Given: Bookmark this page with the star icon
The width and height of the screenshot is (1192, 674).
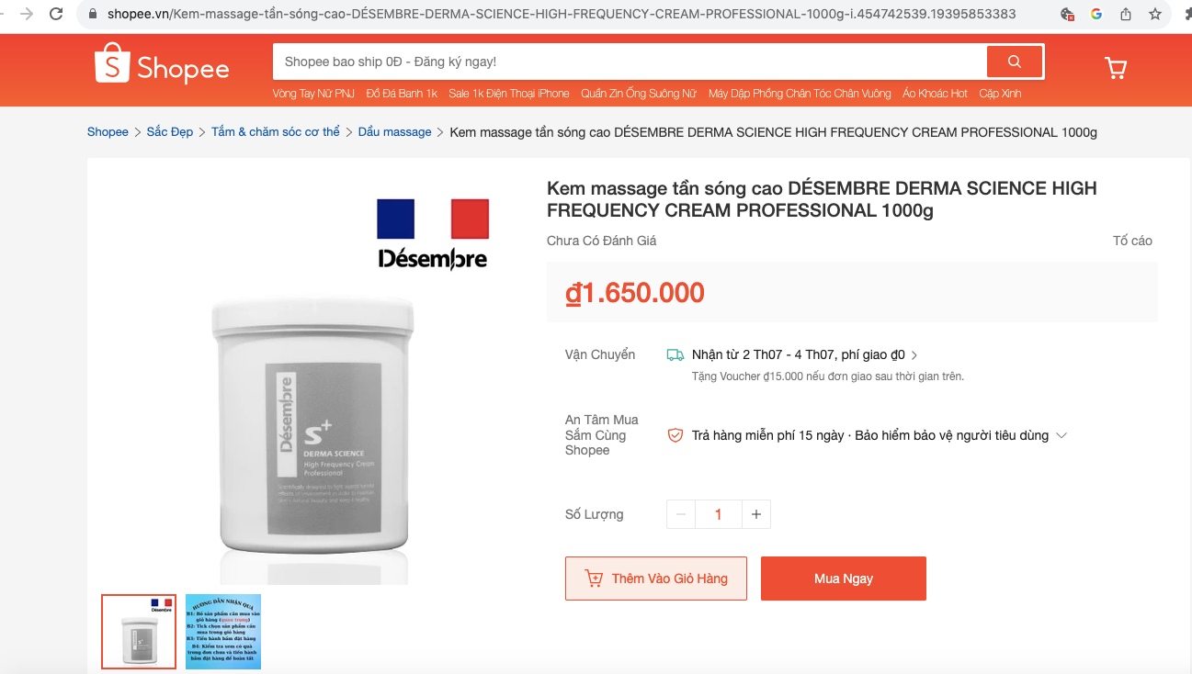Looking at the screenshot, I should coord(1155,14).
